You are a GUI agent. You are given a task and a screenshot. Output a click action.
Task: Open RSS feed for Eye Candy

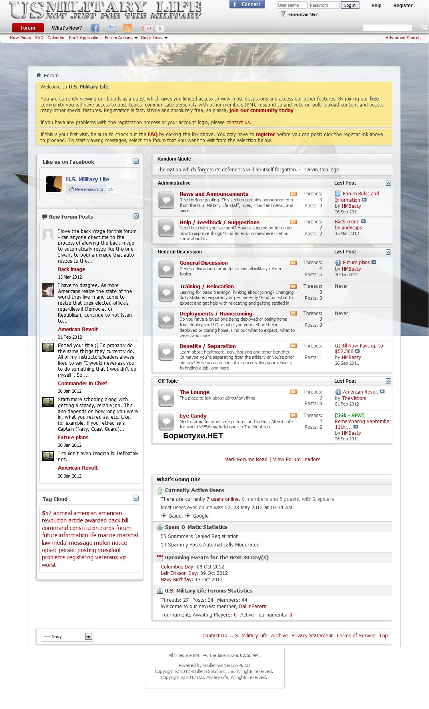[x=293, y=416]
